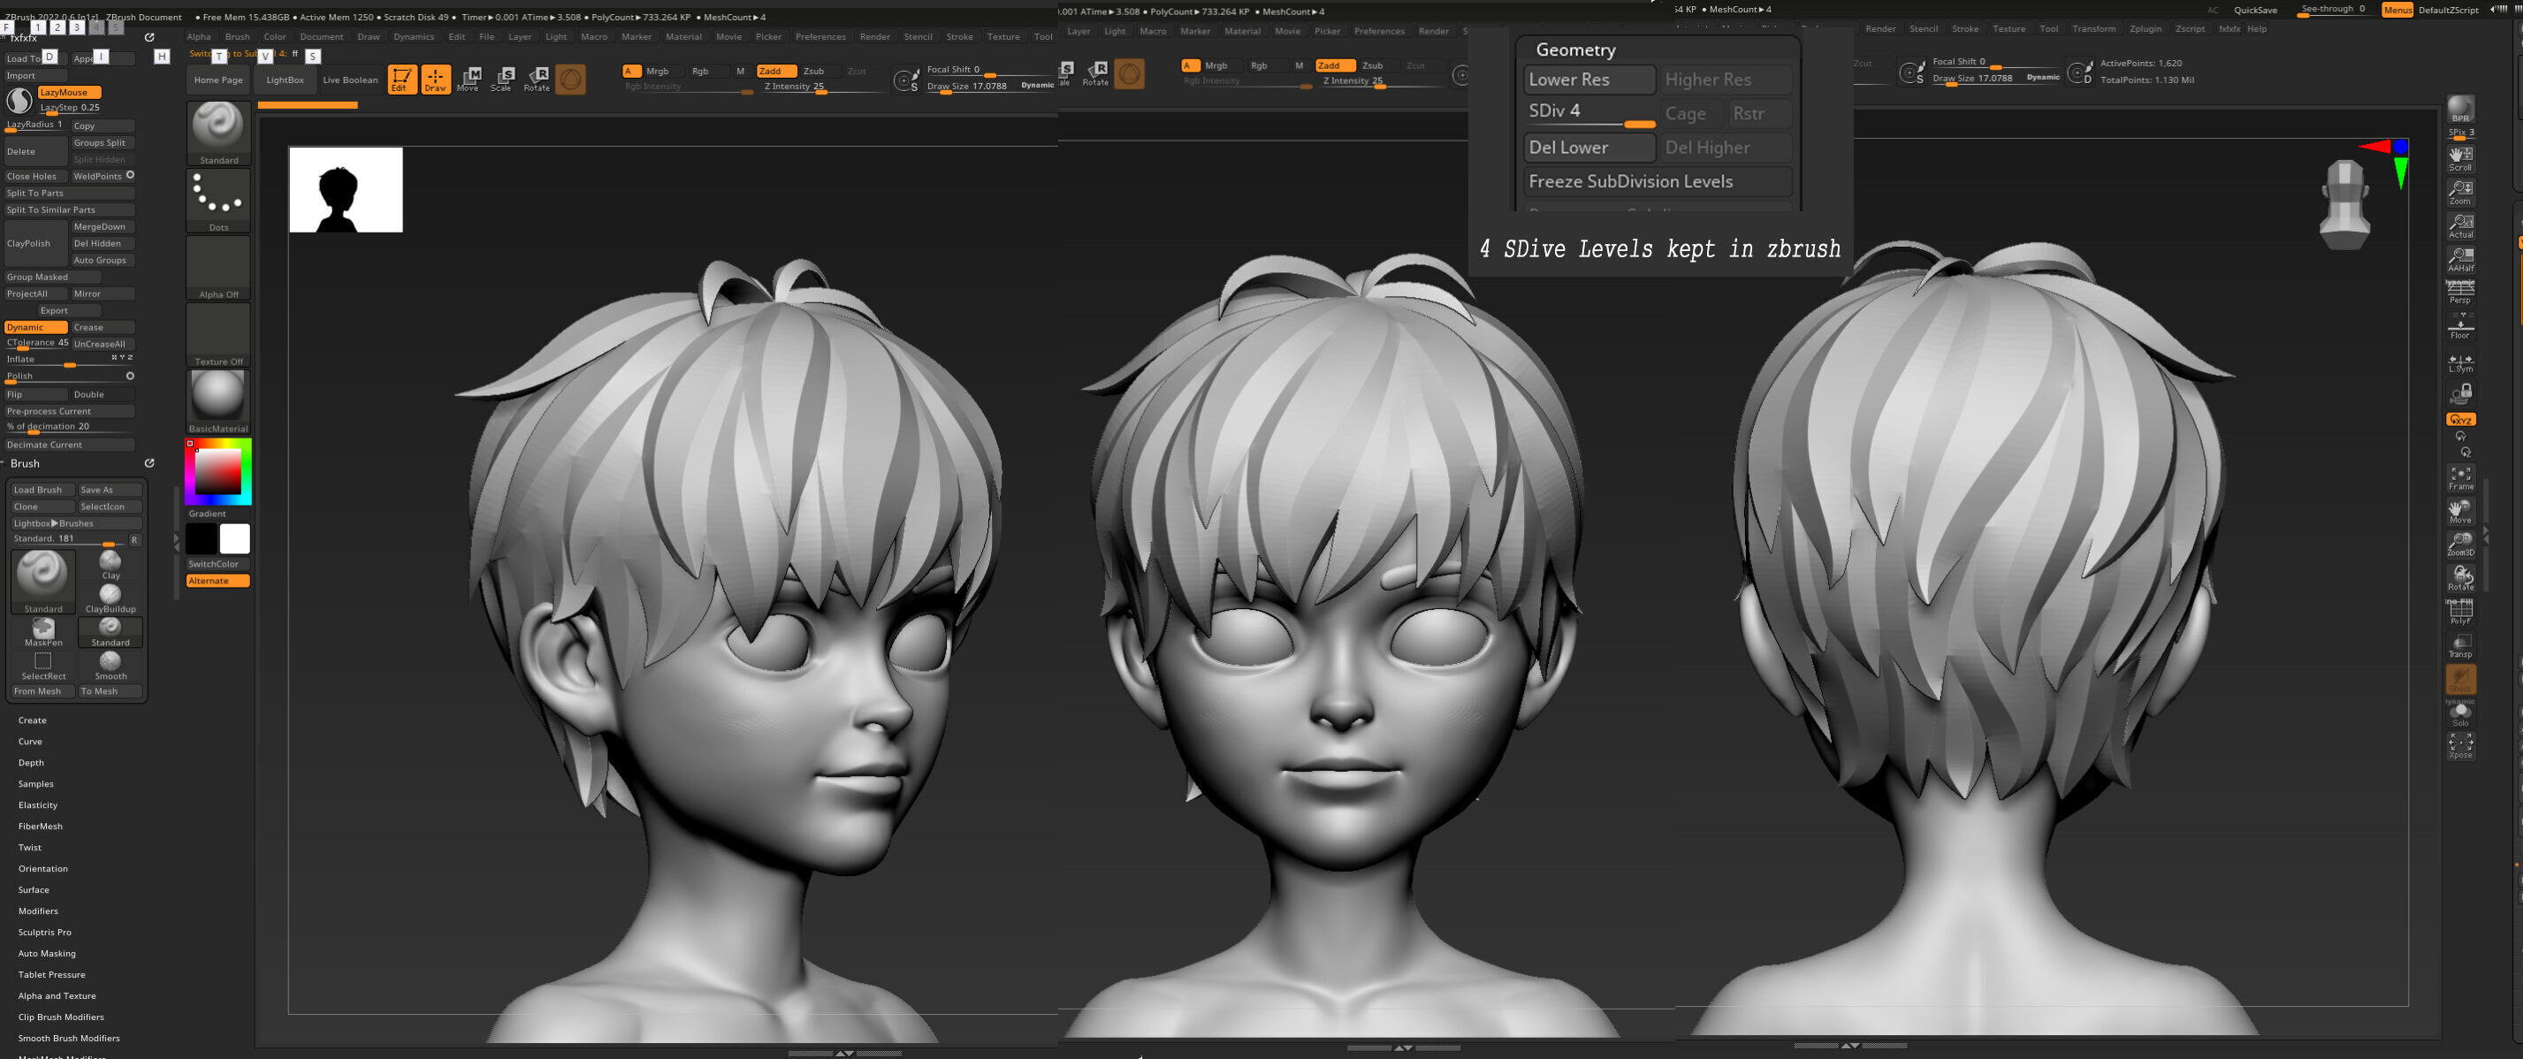Screen dimensions: 2523x1059
Task: Select the Smooth brush in Brush palette
Action: point(111,667)
